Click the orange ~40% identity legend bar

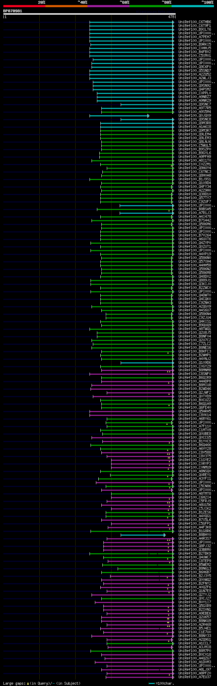[66, 6]
